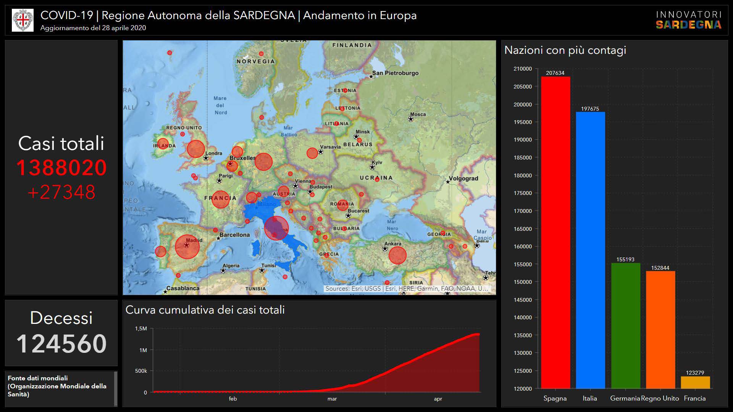This screenshot has width=733, height=412.
Task: Click the red circle over Romania
Action: pyautogui.click(x=342, y=205)
